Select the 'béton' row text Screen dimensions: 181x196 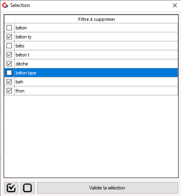tap(21, 28)
